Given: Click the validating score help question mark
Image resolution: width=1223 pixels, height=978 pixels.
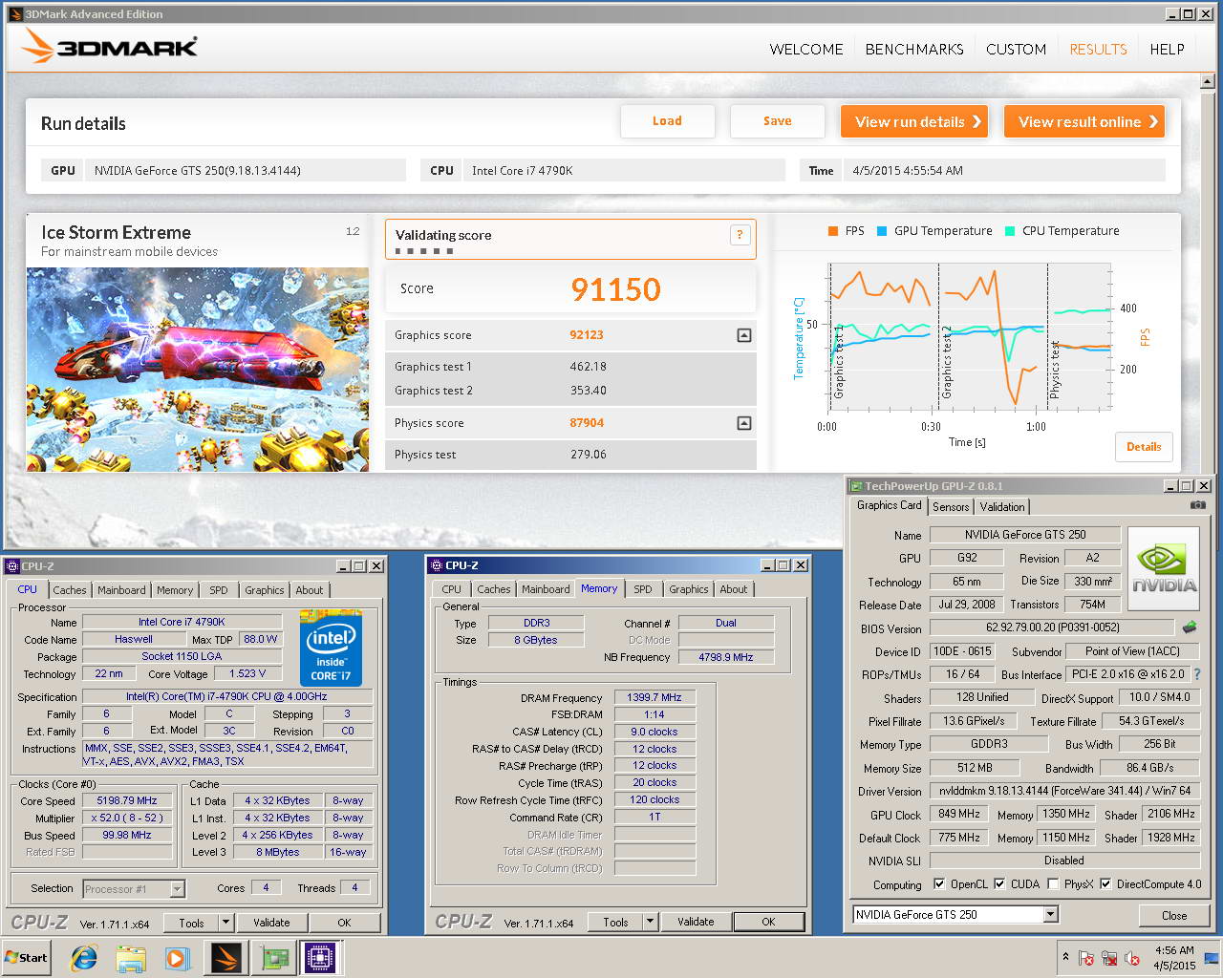Looking at the screenshot, I should coord(740,235).
